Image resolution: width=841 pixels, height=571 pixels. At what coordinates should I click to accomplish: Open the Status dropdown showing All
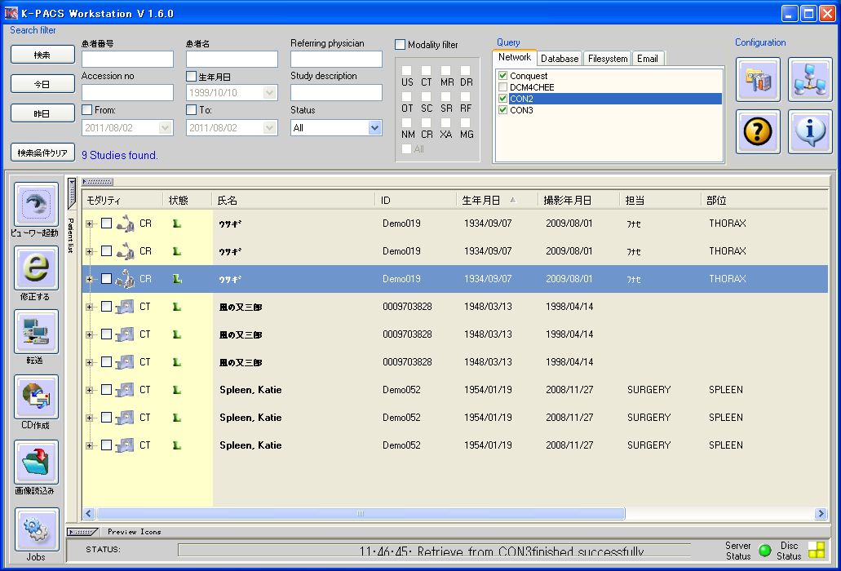[374, 127]
